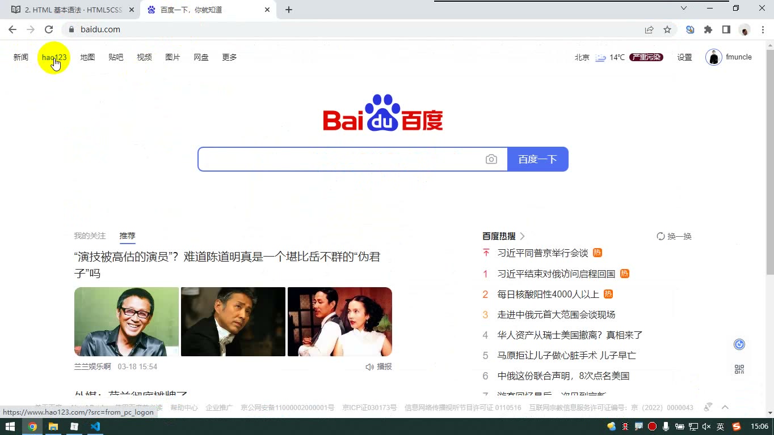The width and height of the screenshot is (774, 435).
Task: Expand the 更多 menu
Action: [x=229, y=57]
